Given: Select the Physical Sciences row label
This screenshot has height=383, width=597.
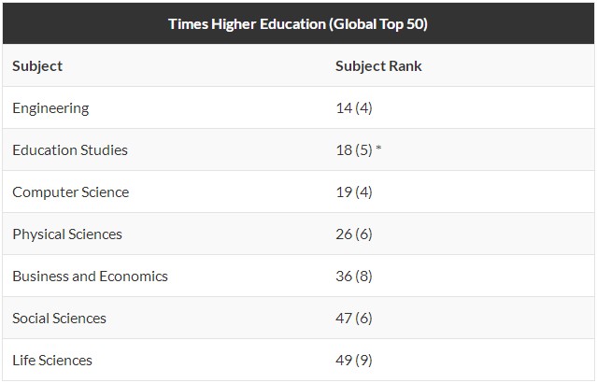Looking at the screenshot, I should [x=67, y=234].
